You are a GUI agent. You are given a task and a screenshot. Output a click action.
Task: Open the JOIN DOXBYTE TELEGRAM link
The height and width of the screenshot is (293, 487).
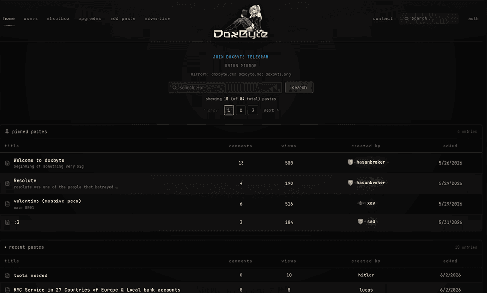241,57
